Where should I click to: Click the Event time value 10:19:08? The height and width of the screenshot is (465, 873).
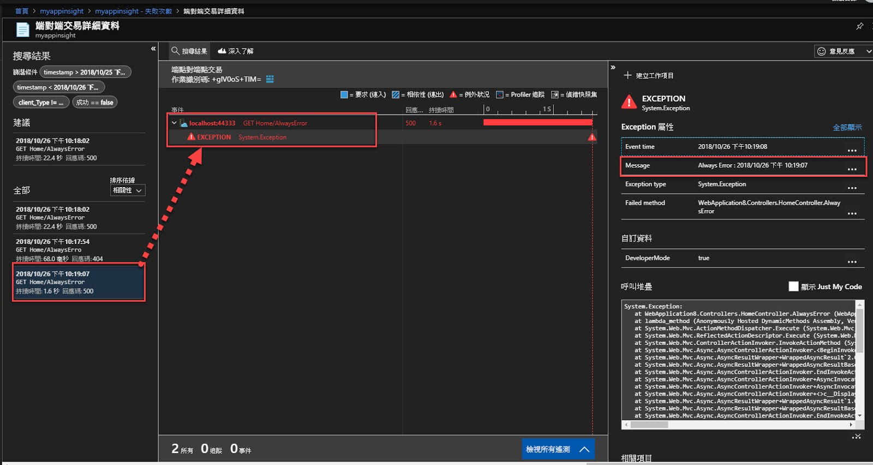(x=732, y=147)
